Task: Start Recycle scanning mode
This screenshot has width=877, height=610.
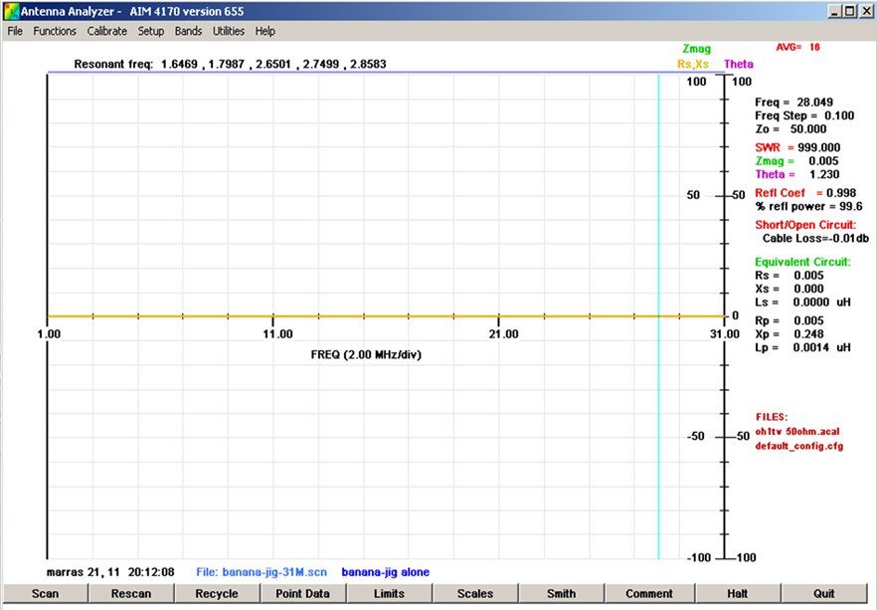Action: 217,594
